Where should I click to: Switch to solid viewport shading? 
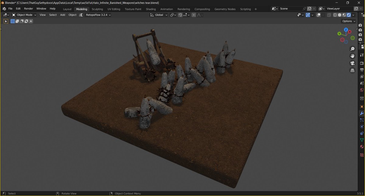pos(339,15)
